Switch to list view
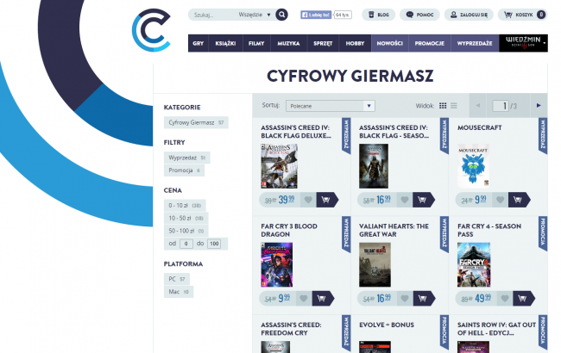The width and height of the screenshot is (561, 353). pos(454,106)
